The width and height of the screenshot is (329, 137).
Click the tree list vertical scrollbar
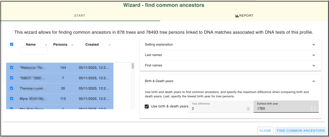click(x=133, y=66)
